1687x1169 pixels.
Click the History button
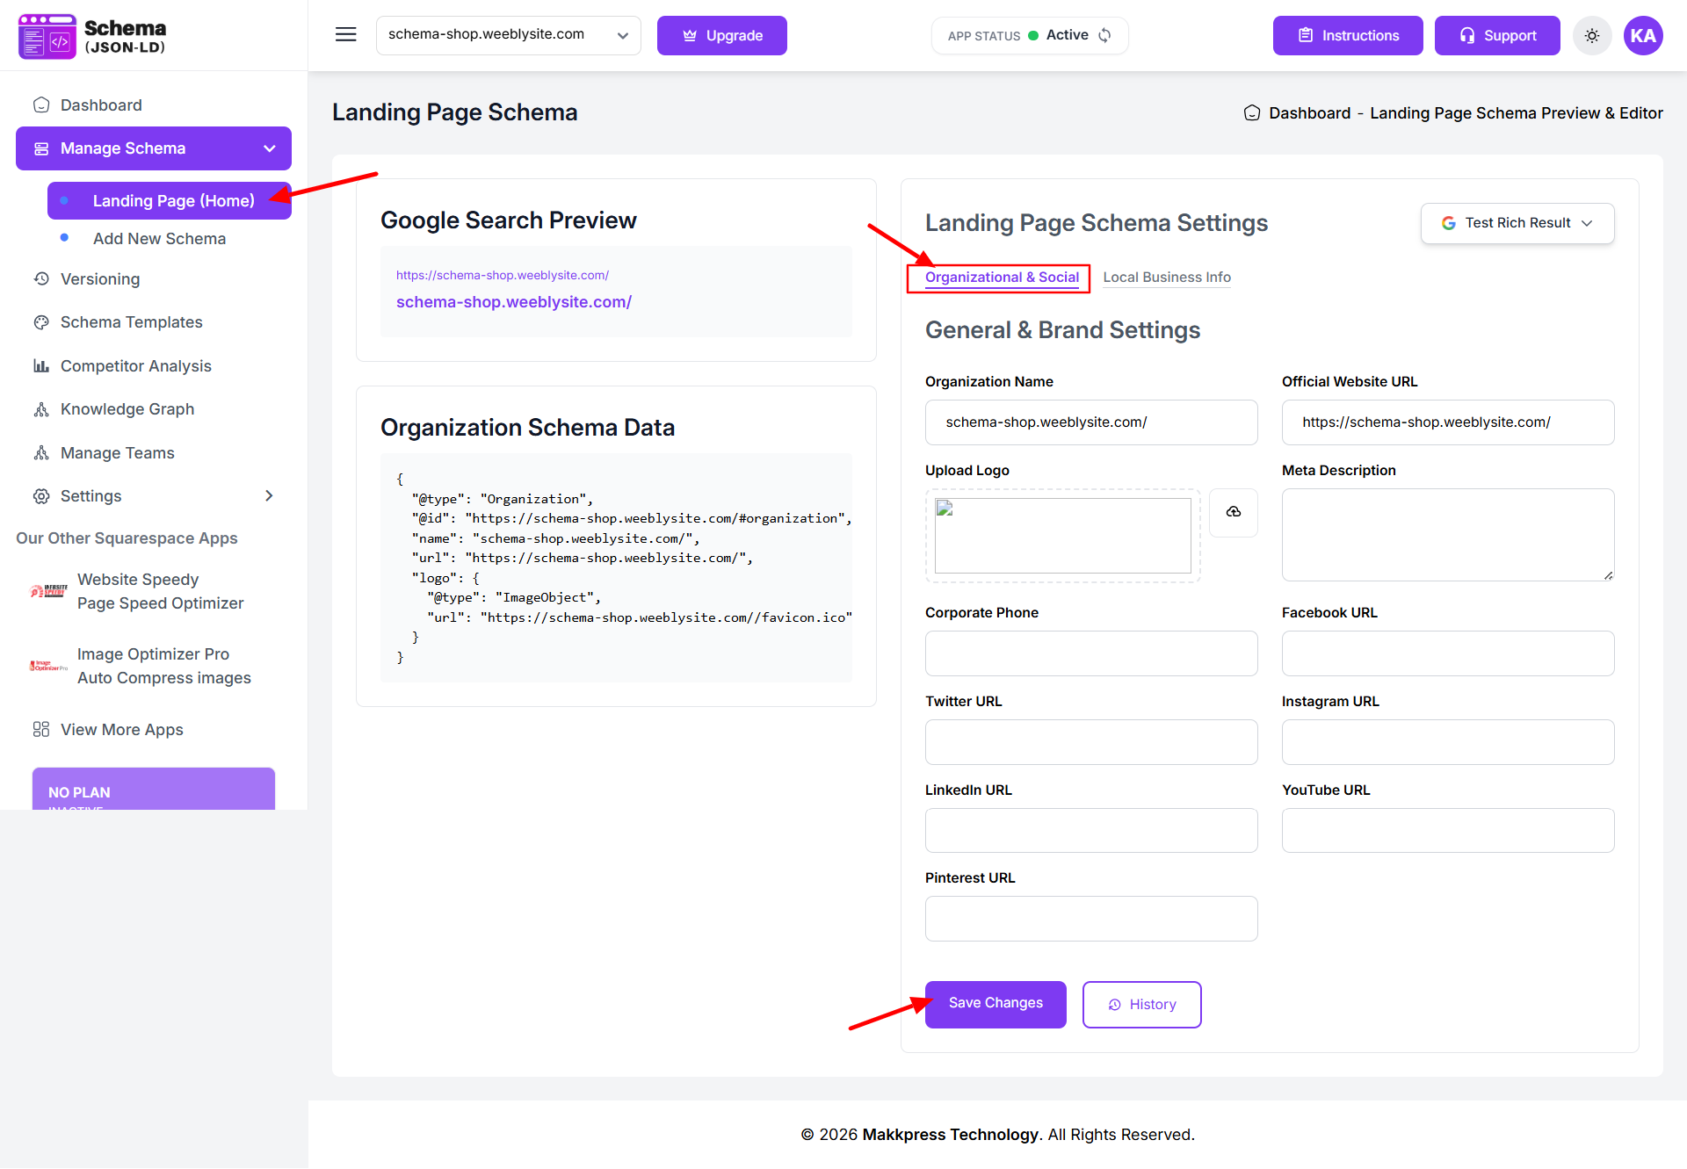coord(1140,1005)
